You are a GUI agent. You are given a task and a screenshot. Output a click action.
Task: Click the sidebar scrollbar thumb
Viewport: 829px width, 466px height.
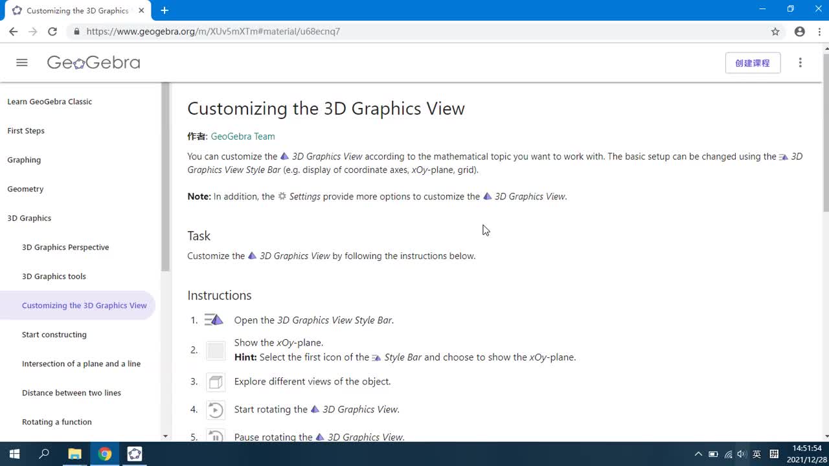165,177
